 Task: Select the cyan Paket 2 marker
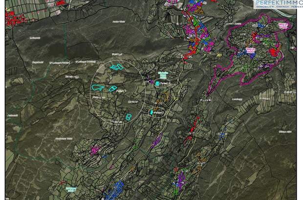point(151,112)
